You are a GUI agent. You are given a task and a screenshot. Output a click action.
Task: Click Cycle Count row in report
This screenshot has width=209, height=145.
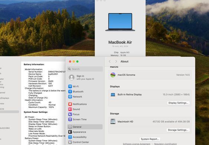[40, 102]
